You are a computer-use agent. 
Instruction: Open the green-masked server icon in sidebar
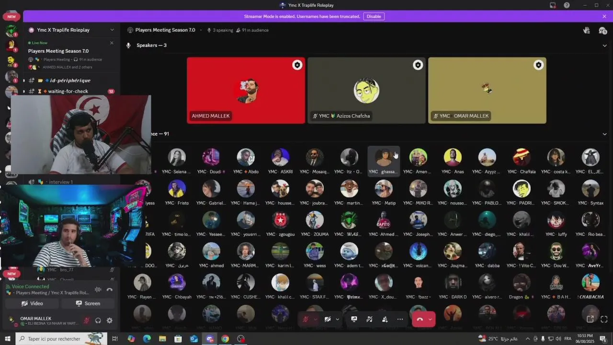pyautogui.click(x=11, y=30)
